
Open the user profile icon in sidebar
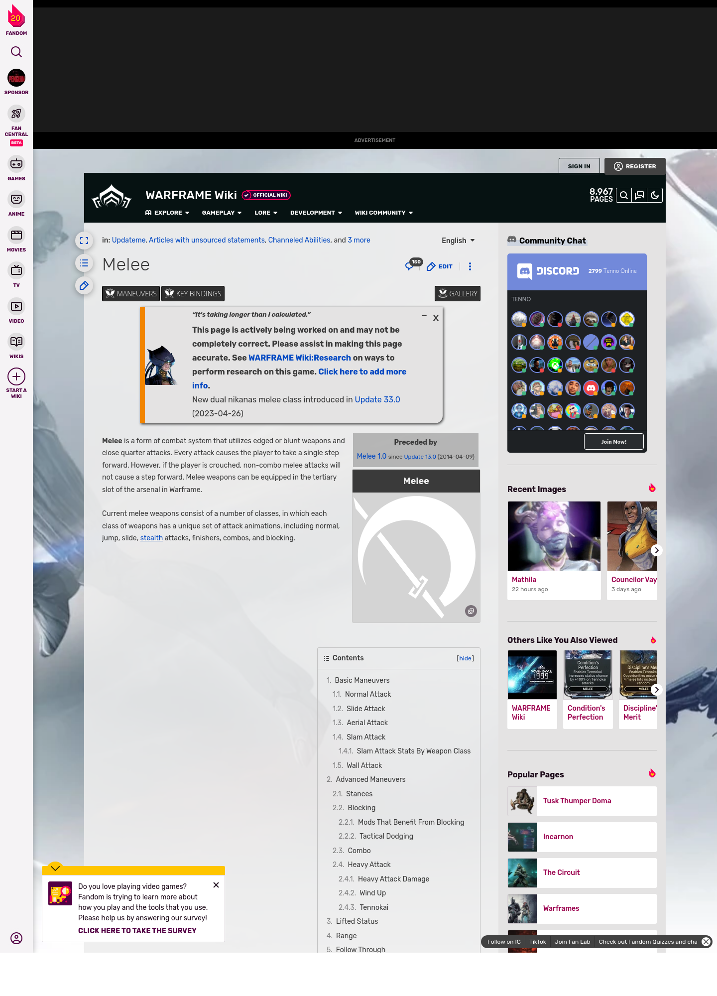[16, 938]
